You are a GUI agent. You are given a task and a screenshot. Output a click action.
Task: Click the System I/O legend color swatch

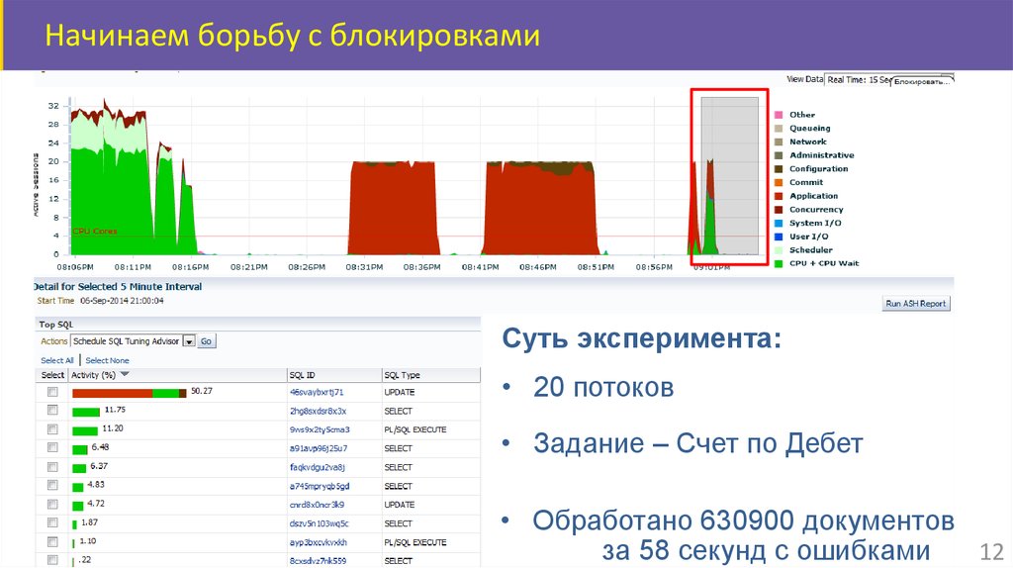779,223
